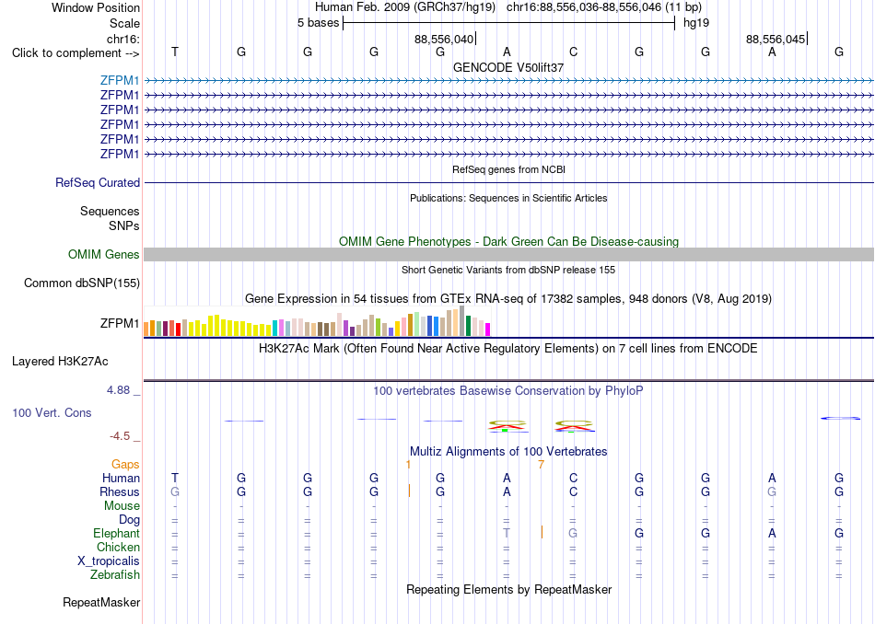
Task: Click the A base in the Elephant row
Action: [x=772, y=533]
